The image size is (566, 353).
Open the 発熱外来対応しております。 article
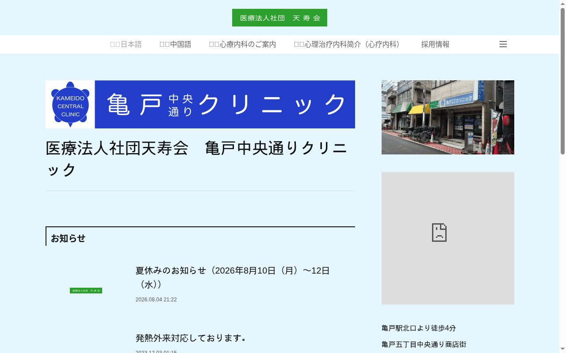191,338
